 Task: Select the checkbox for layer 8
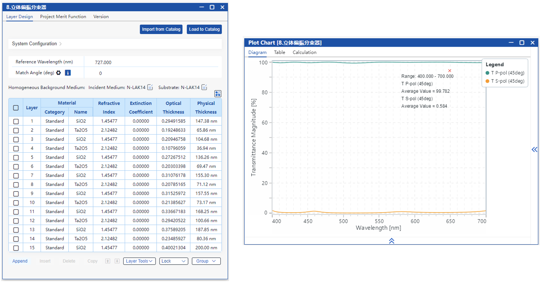click(16, 185)
